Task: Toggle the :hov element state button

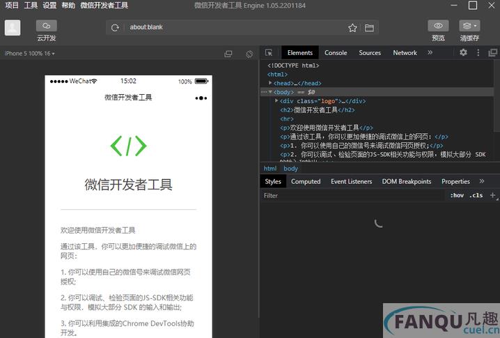Action: [x=457, y=196]
